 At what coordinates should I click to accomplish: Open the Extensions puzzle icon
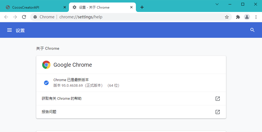(238, 17)
